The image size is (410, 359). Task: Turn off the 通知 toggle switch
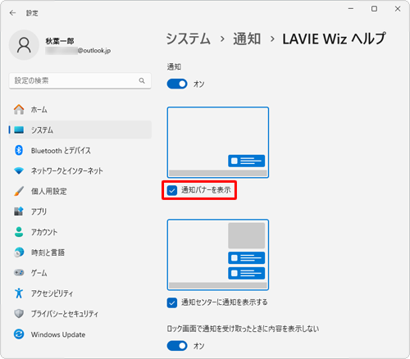(x=177, y=84)
